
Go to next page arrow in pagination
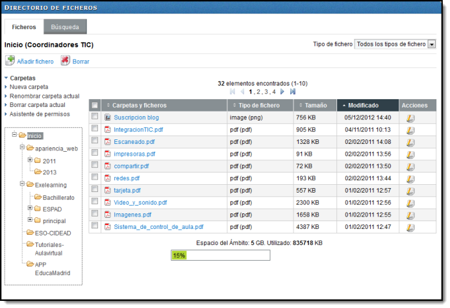(x=282, y=92)
